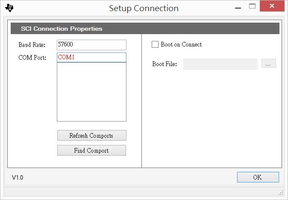Image resolution: width=288 pixels, height=200 pixels.
Task: Click the Texas Instruments logo icon
Action: tap(9, 8)
